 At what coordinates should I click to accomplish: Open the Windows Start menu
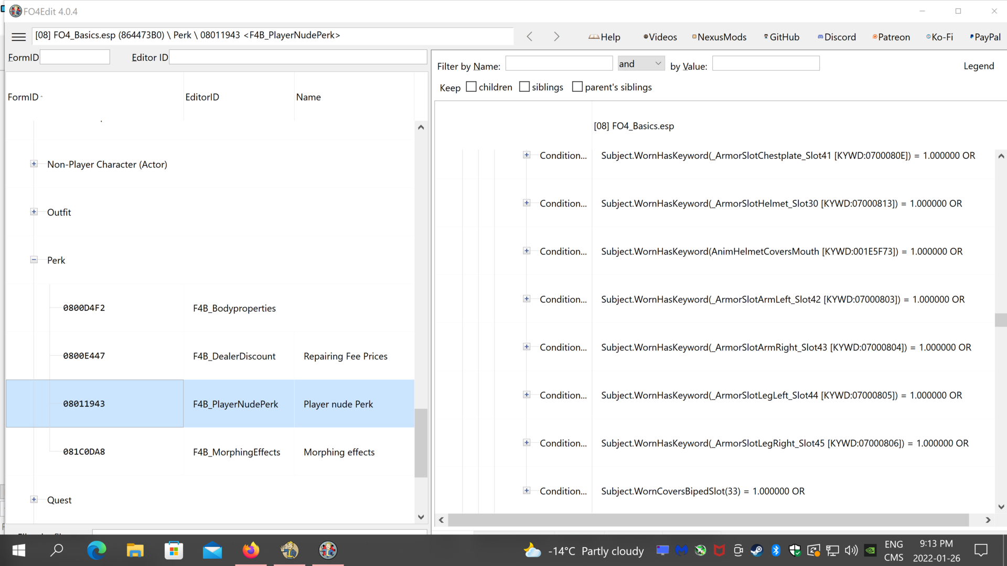[x=19, y=550]
